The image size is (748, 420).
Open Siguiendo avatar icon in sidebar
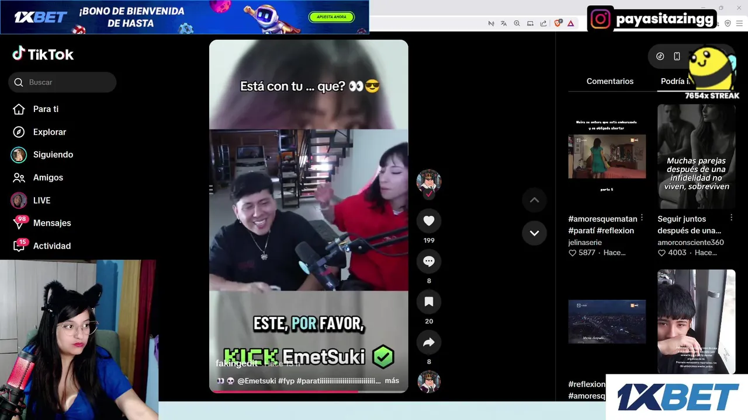coord(19,155)
